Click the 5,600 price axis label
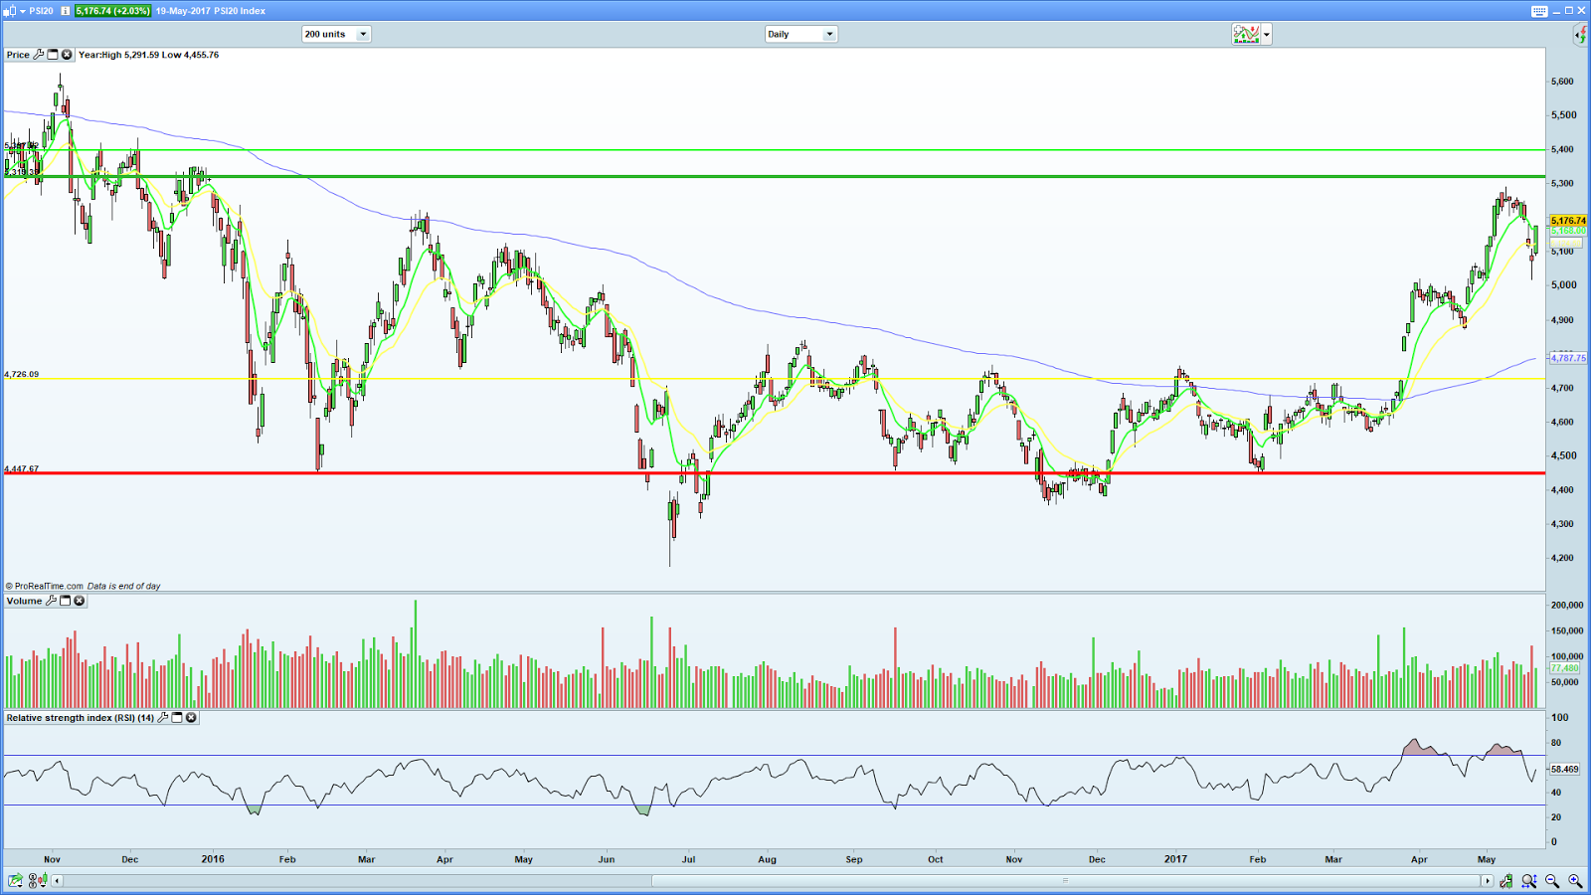Viewport: 1591px width, 895px height. tap(1563, 82)
